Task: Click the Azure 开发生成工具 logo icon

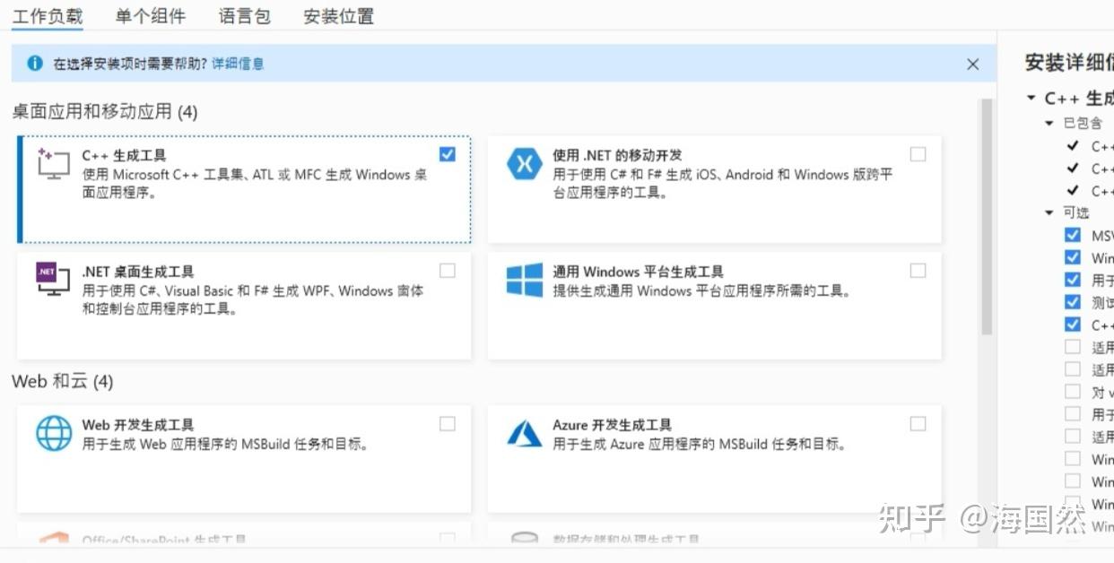Action: point(524,433)
